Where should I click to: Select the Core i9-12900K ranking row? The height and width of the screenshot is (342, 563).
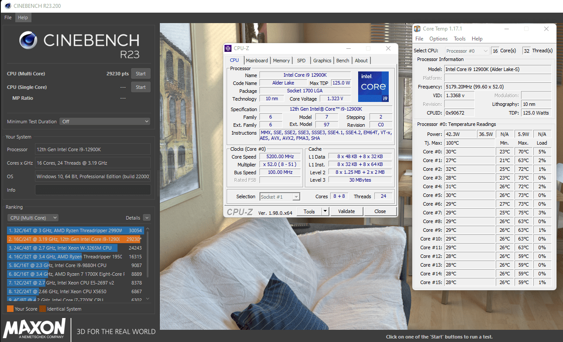75,239
